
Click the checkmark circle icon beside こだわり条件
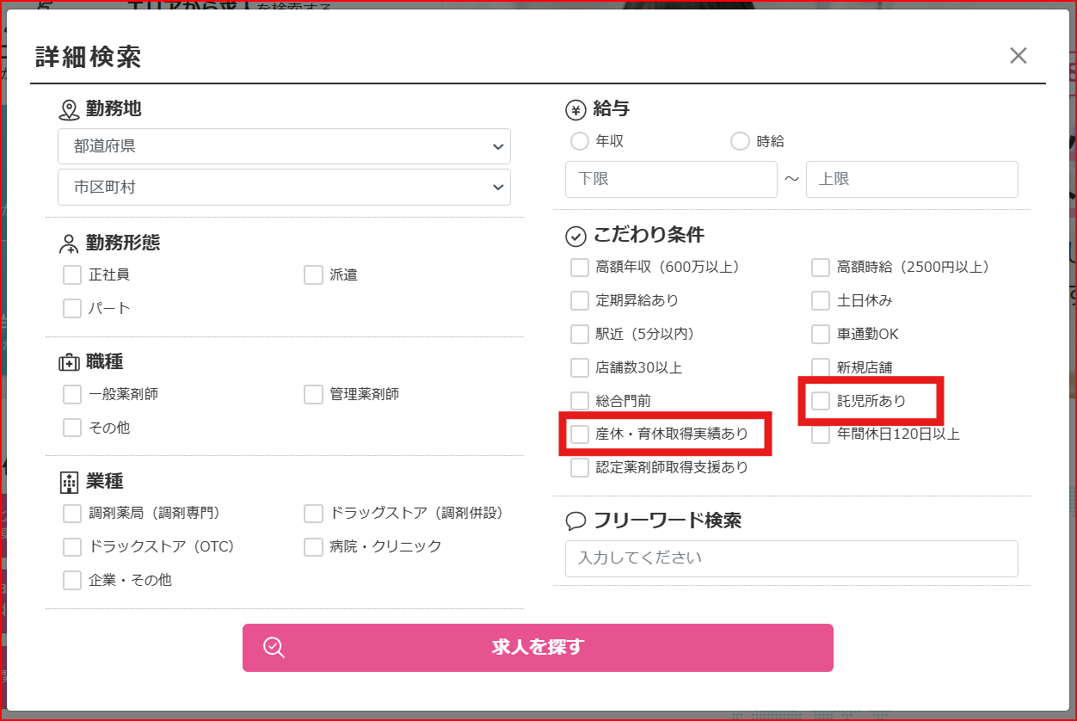tap(575, 236)
